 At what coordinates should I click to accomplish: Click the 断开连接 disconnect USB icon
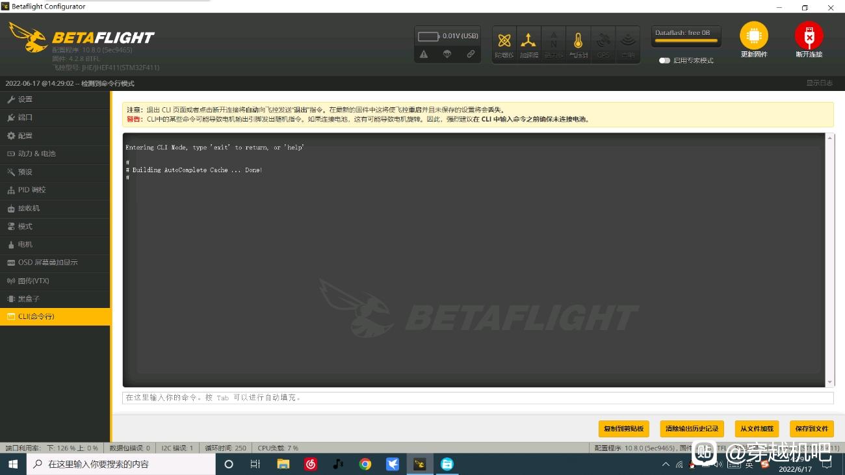(809, 36)
